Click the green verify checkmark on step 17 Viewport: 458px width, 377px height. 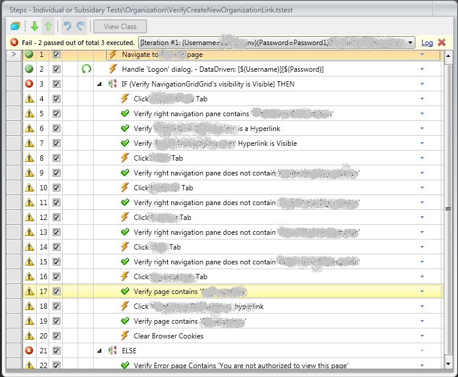click(x=125, y=291)
